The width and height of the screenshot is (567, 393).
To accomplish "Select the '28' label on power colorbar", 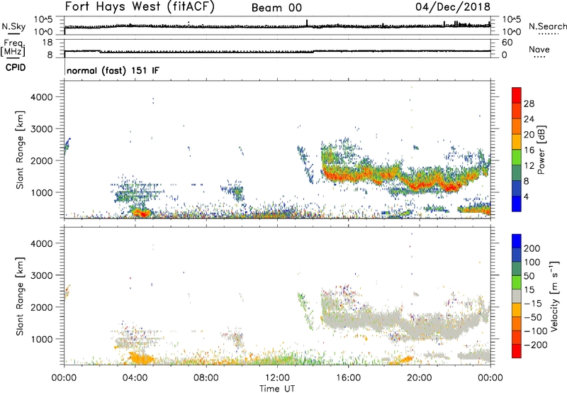I will coord(529,104).
